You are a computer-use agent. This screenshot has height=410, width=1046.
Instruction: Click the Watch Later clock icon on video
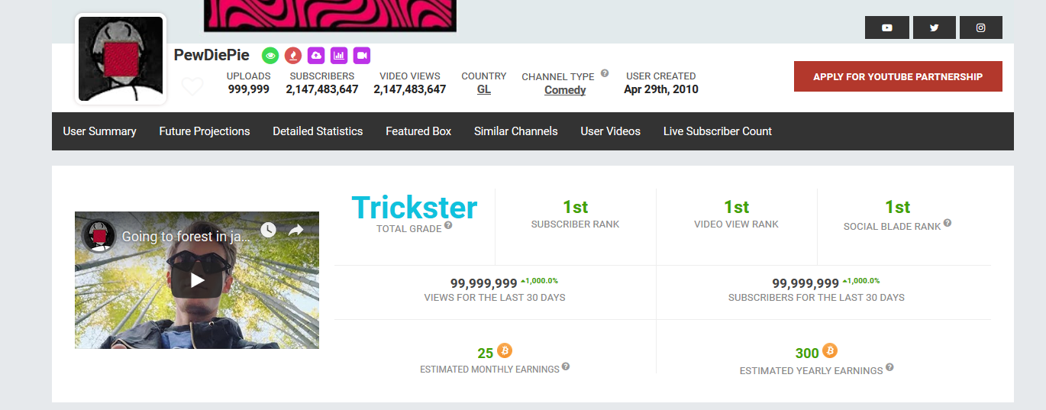(x=267, y=230)
